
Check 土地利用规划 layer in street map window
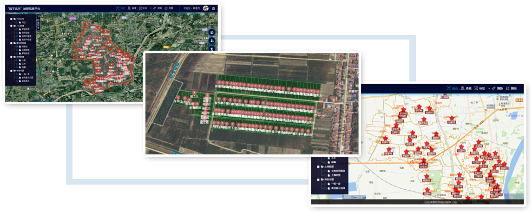click(x=325, y=171)
